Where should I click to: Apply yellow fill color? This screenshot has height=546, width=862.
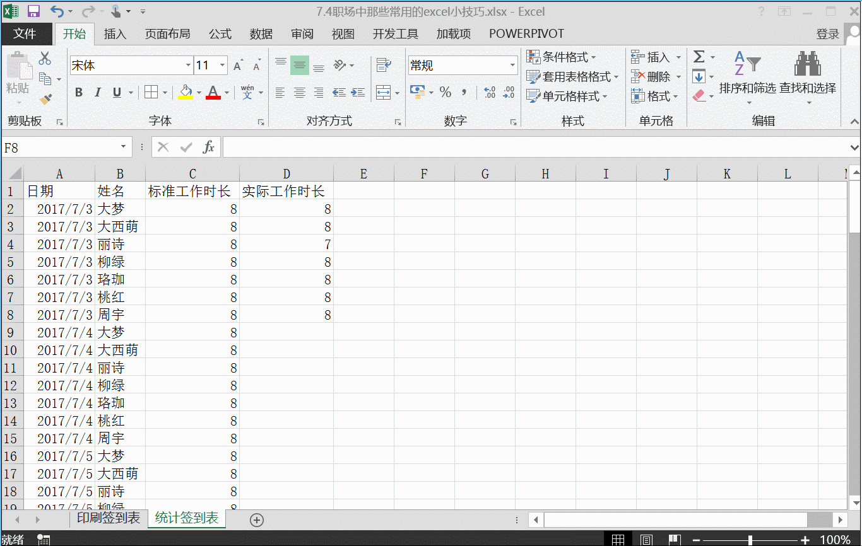pos(186,93)
